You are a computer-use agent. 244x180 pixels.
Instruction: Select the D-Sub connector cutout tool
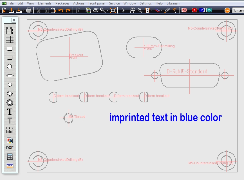tap(10, 76)
